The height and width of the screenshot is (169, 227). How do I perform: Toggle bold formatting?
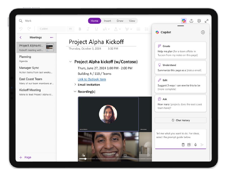[80, 29]
